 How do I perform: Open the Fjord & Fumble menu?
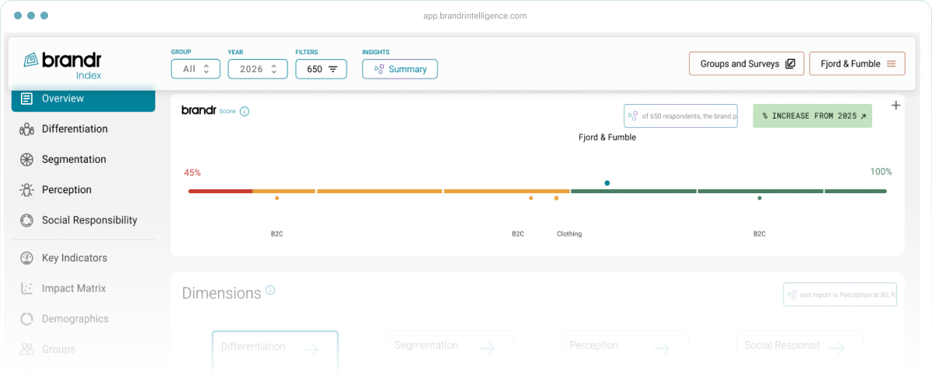point(857,64)
